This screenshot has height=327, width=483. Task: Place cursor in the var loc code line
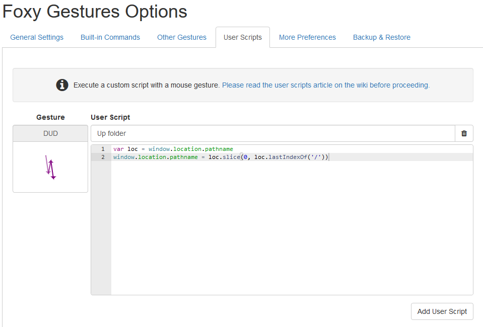[x=173, y=149]
